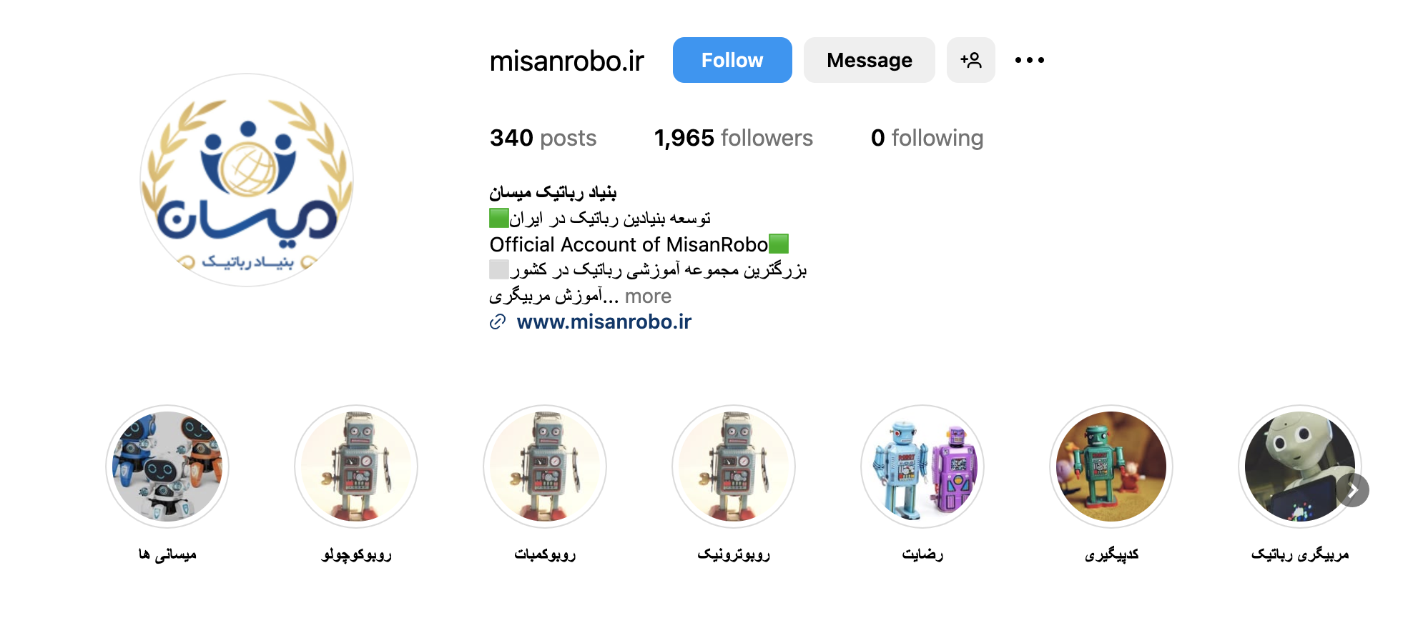The image size is (1403, 628).
Task: Click the chain link icon beside the website
Action: coord(498,322)
